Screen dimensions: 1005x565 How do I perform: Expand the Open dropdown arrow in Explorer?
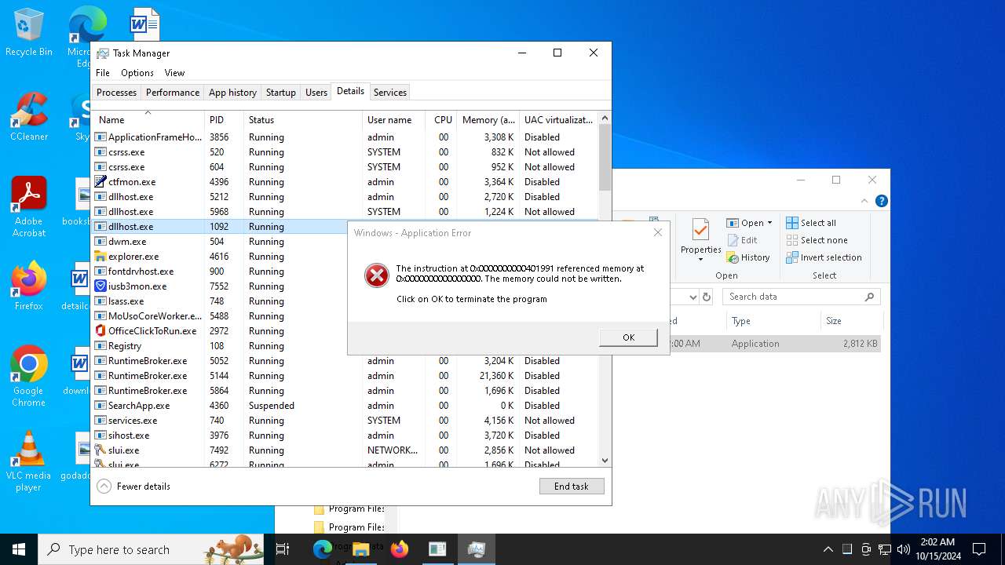point(769,223)
